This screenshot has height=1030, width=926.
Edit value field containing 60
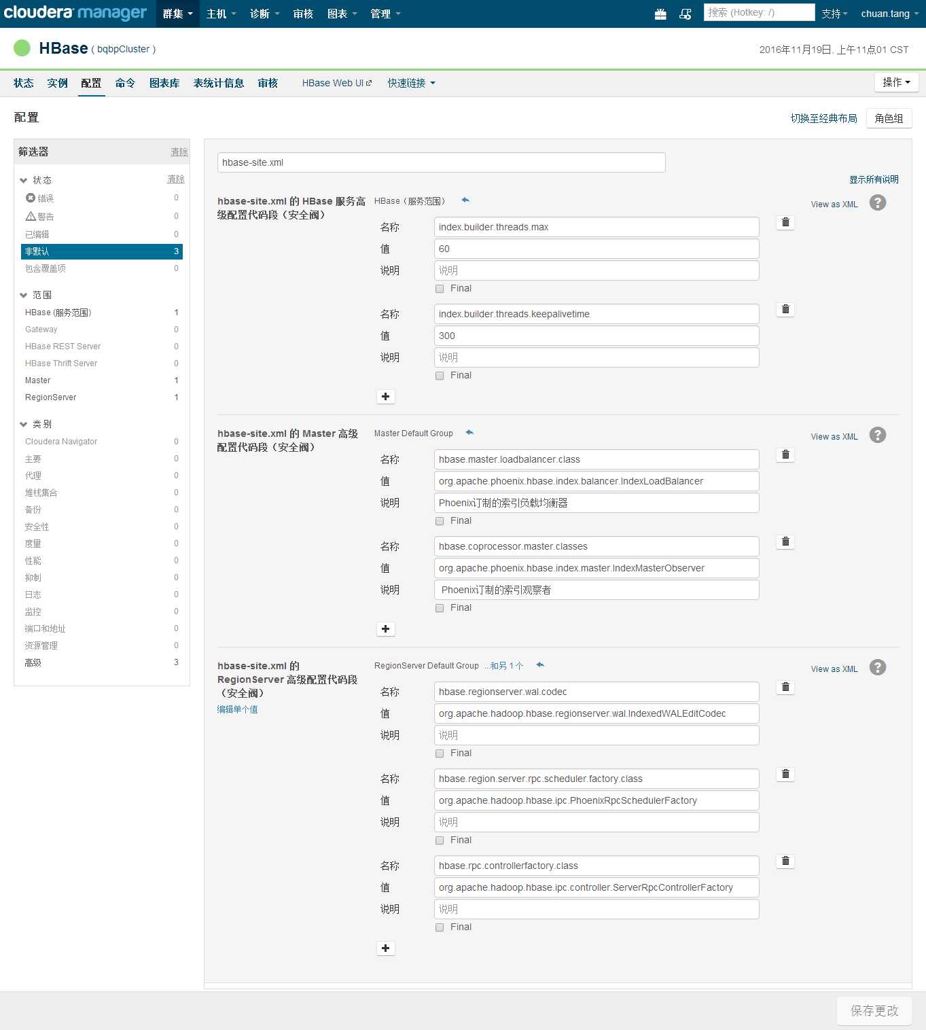596,249
